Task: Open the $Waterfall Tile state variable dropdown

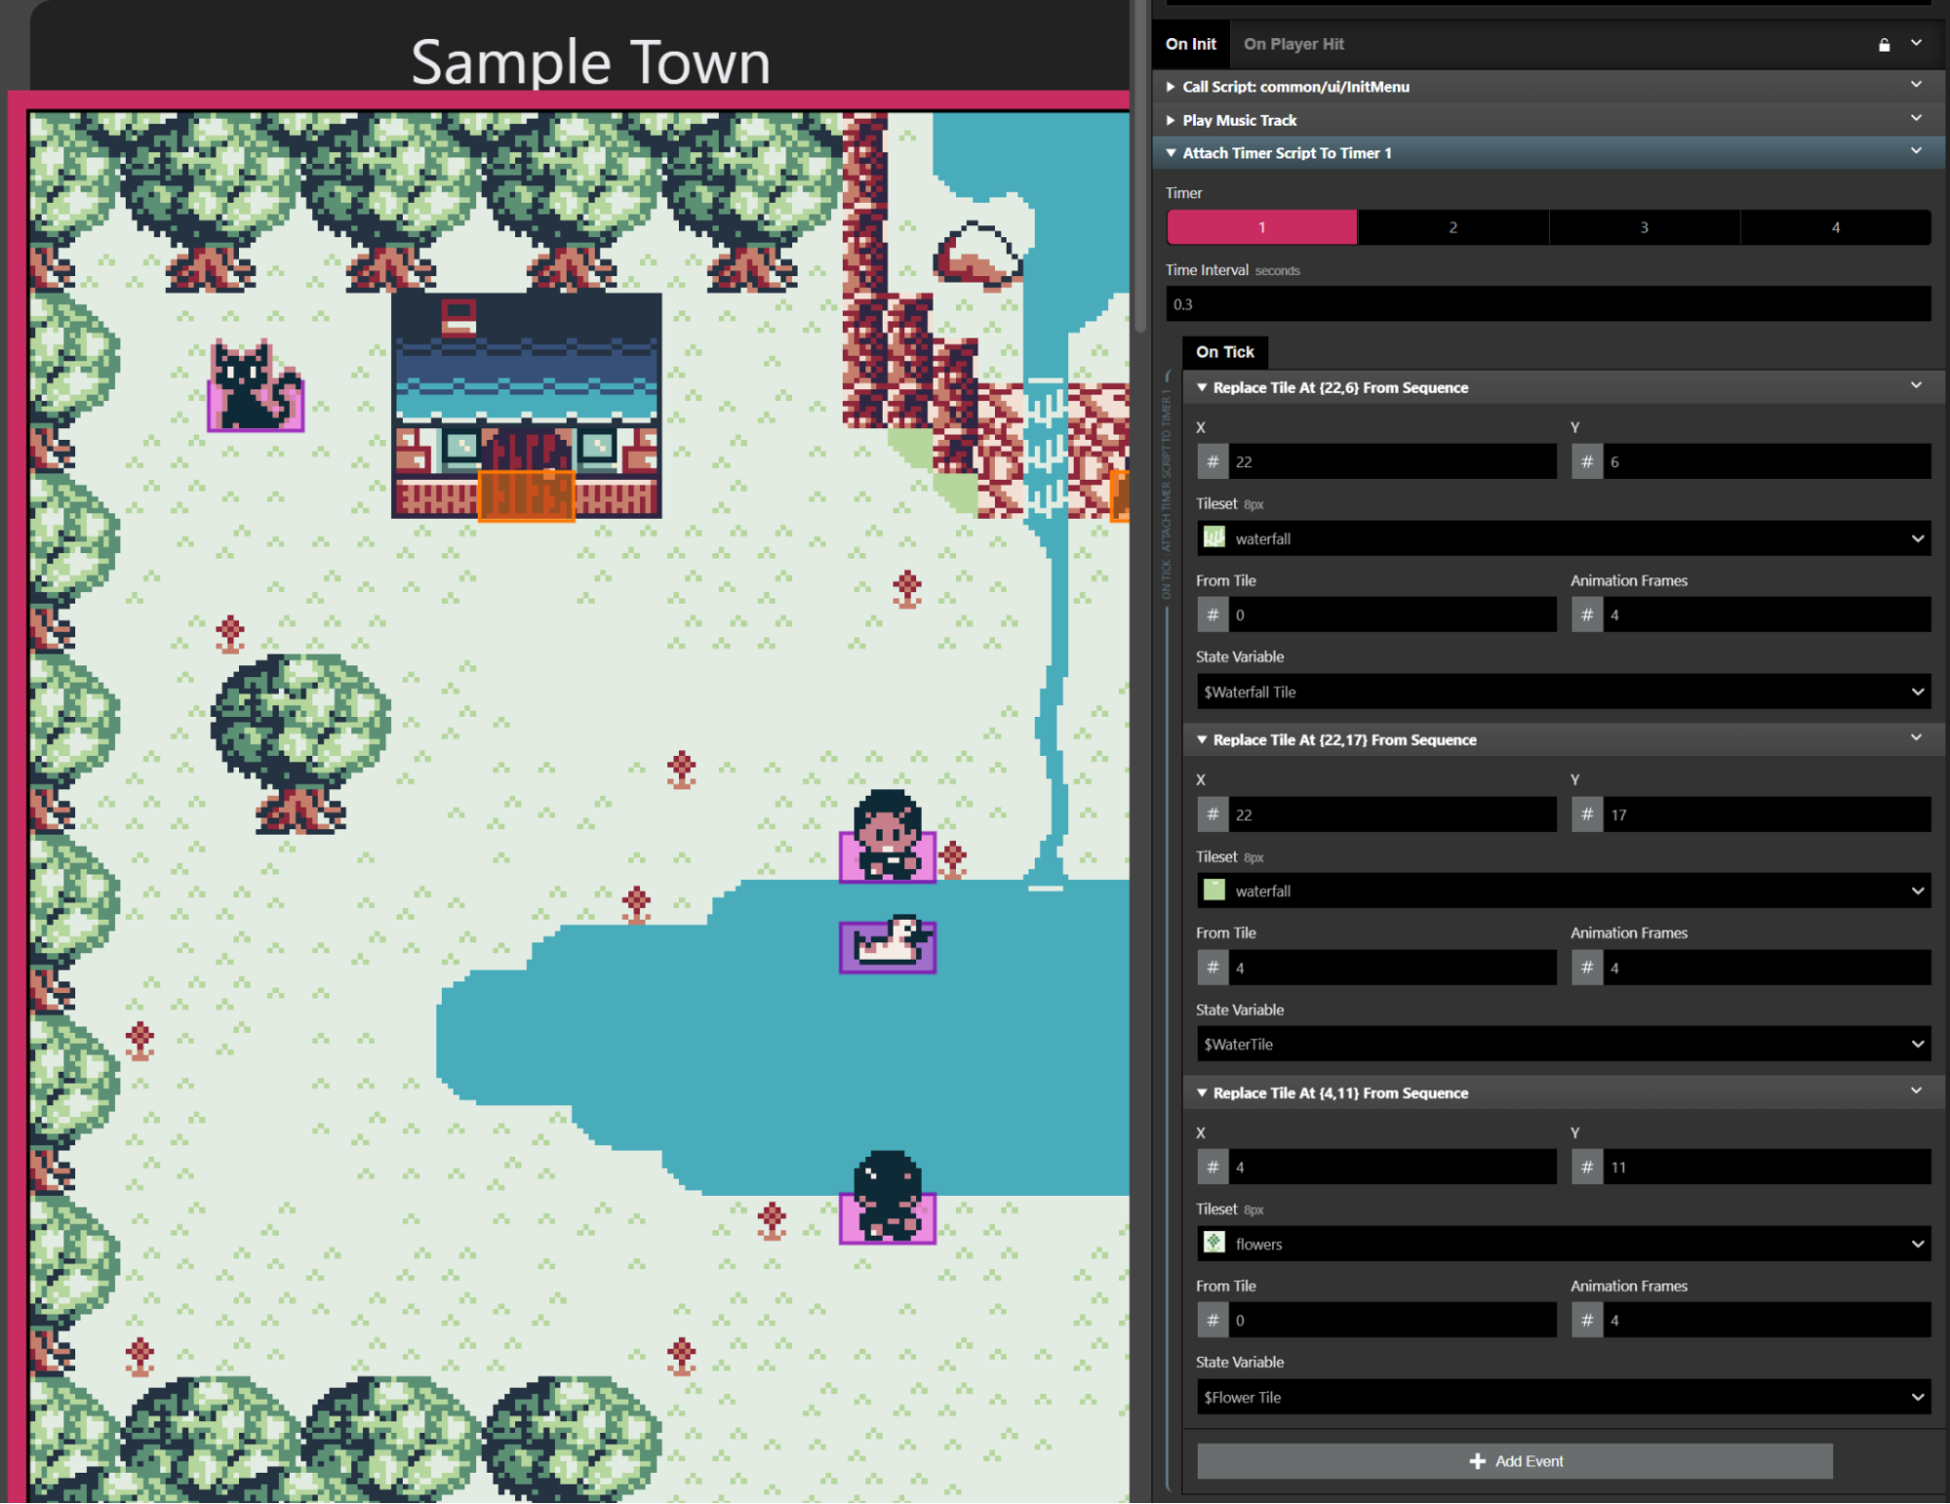Action: [1564, 693]
